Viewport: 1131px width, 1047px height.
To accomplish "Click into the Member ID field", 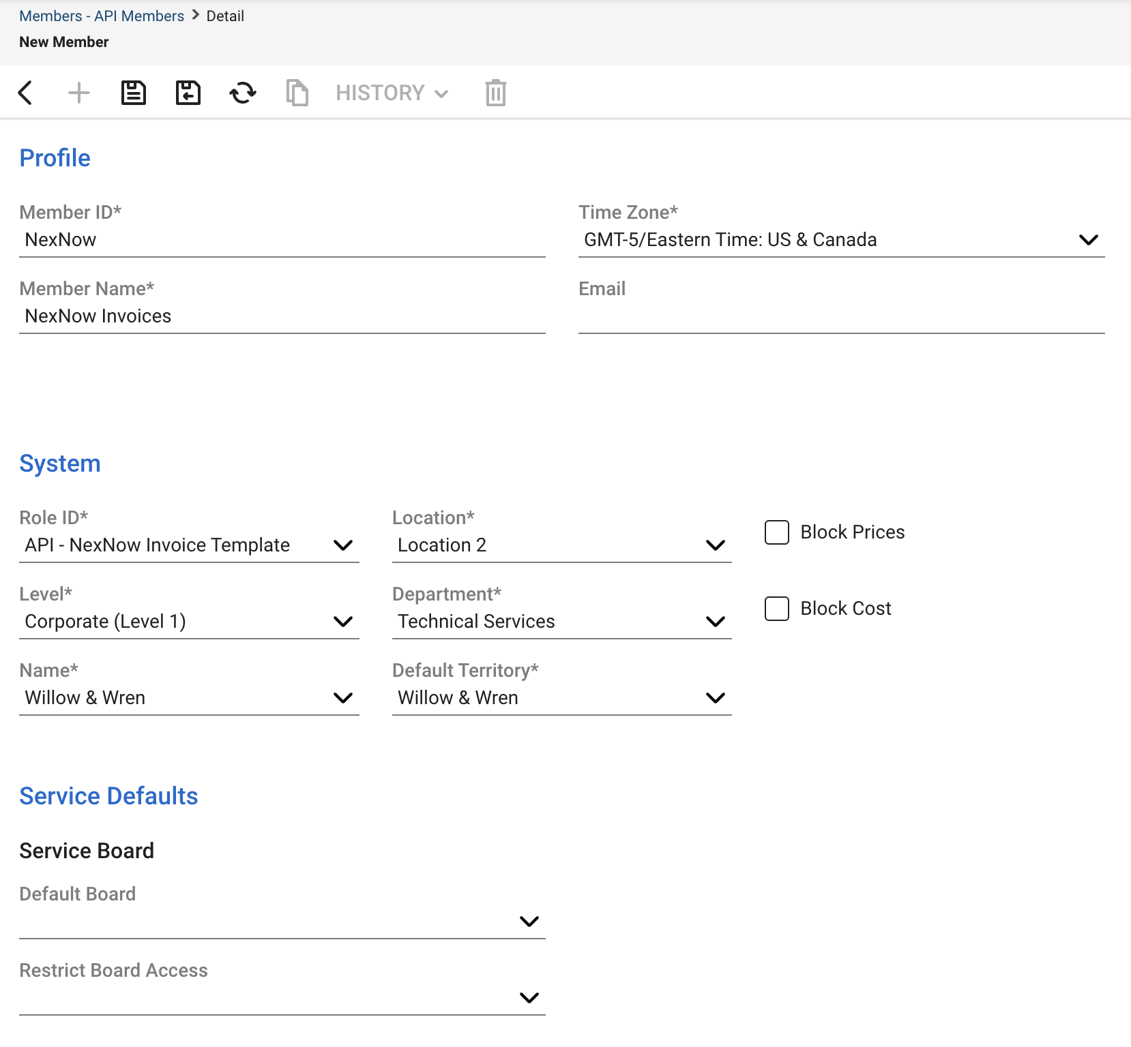I will 282,240.
